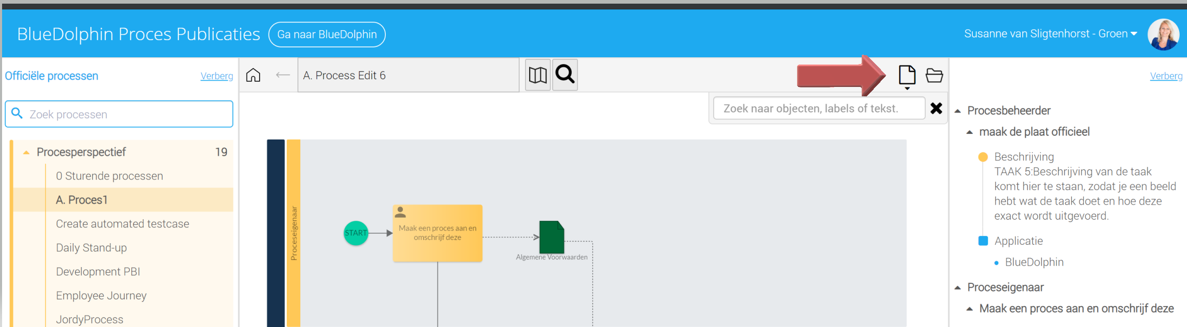Open Daily Stand-up process

[x=91, y=248]
